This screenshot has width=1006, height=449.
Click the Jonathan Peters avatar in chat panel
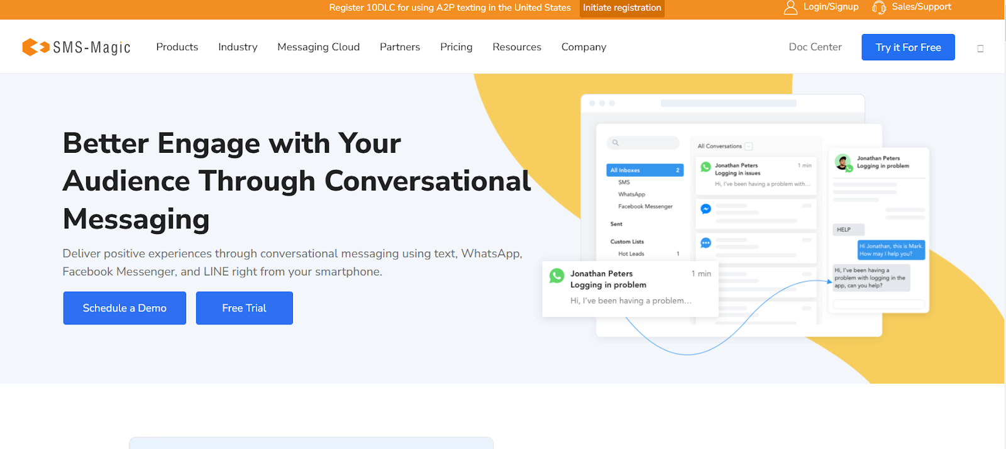tap(843, 162)
